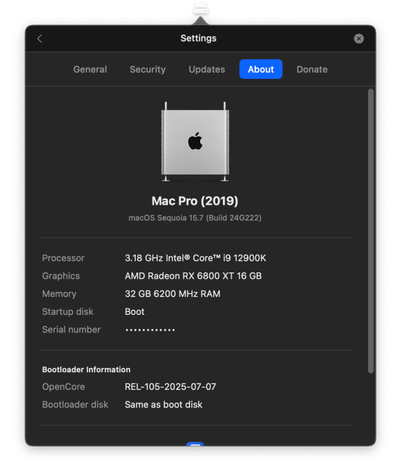
Task: Click the Processor label
Action: tap(63, 258)
